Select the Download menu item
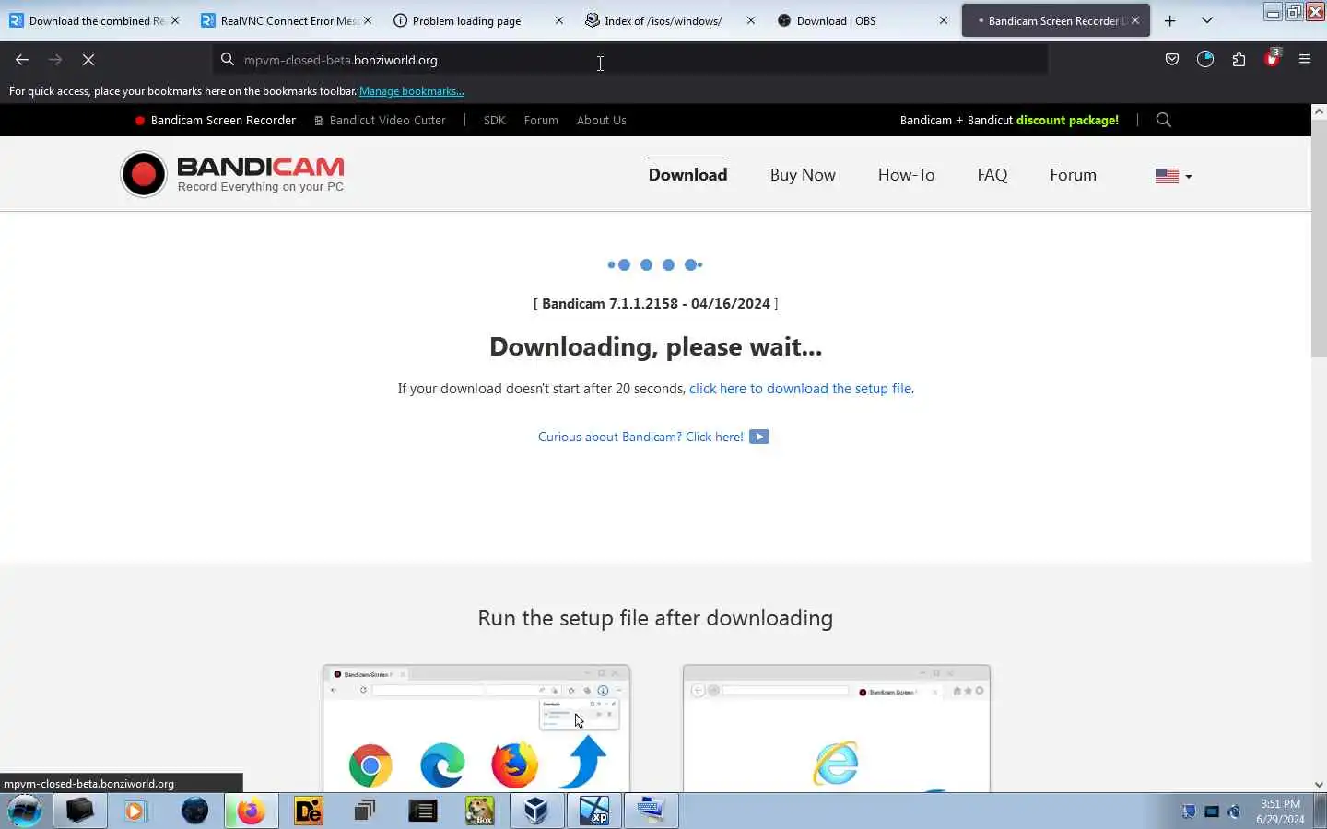The image size is (1327, 829). click(x=687, y=175)
